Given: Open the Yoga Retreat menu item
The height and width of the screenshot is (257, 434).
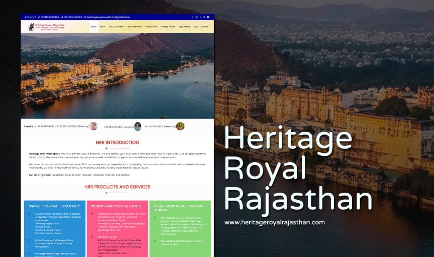Looking at the screenshot, I should point(184,27).
